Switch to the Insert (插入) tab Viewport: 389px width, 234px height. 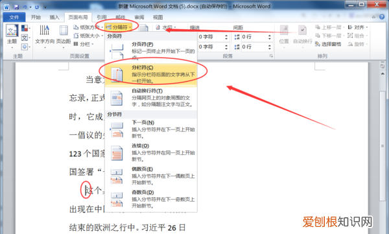54,17
